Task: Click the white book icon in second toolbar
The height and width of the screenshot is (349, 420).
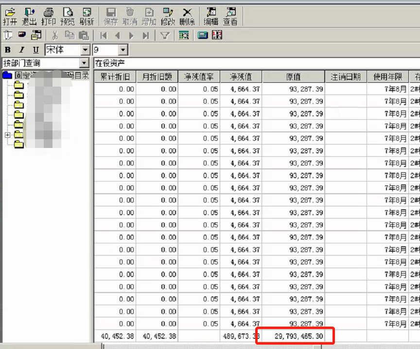Action: point(8,35)
